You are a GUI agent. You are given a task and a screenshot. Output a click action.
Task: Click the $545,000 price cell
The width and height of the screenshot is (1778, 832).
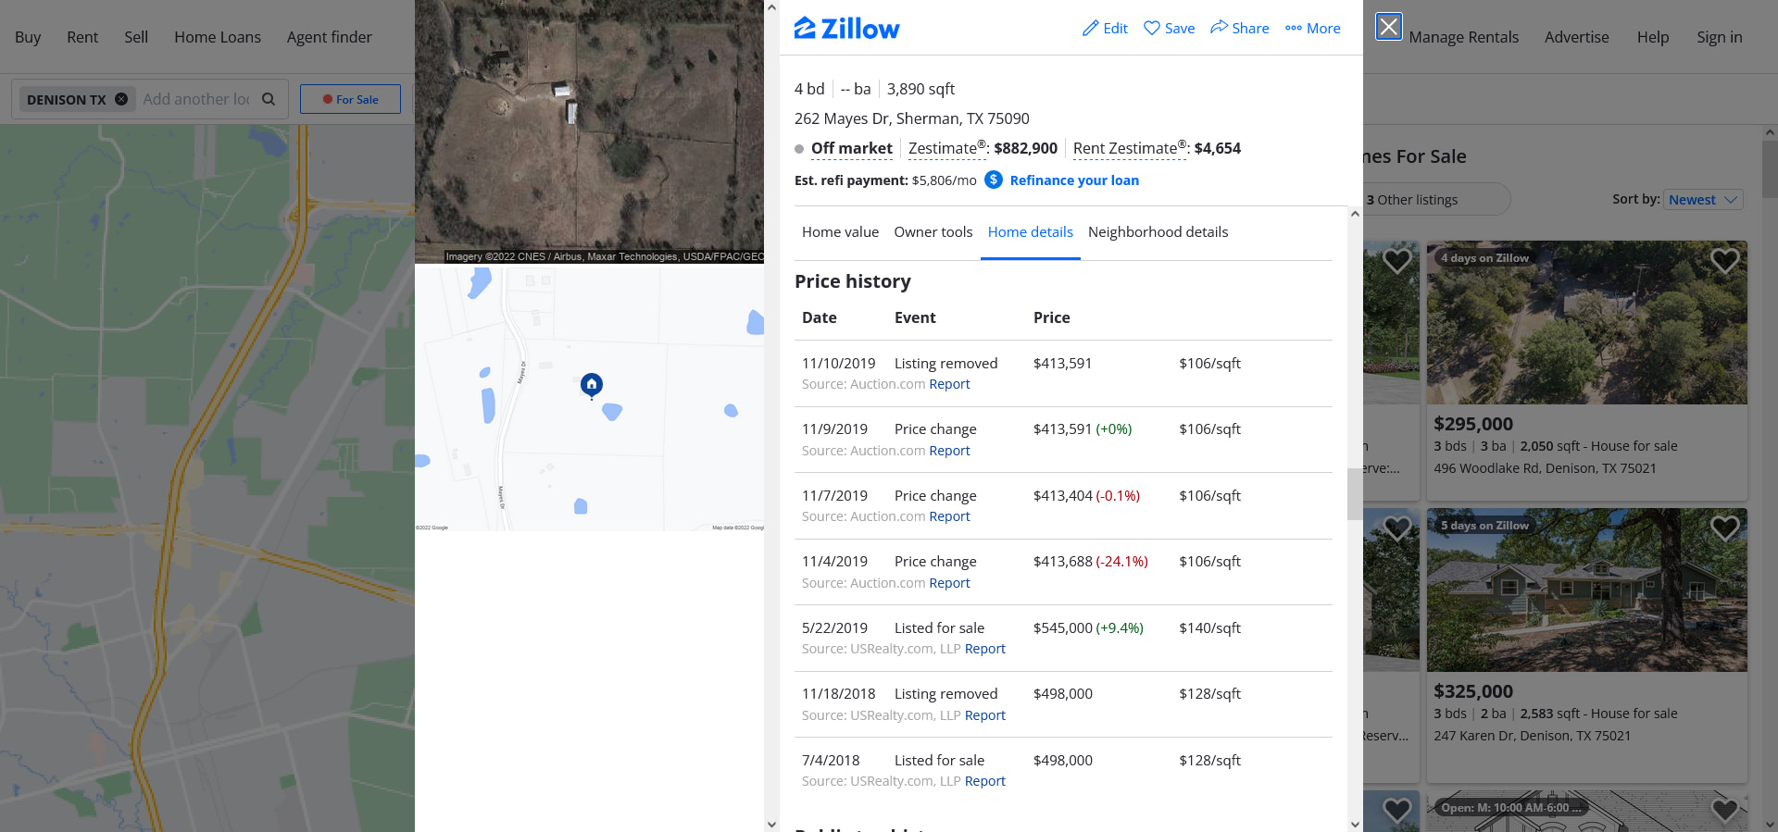pyautogui.click(x=1088, y=628)
